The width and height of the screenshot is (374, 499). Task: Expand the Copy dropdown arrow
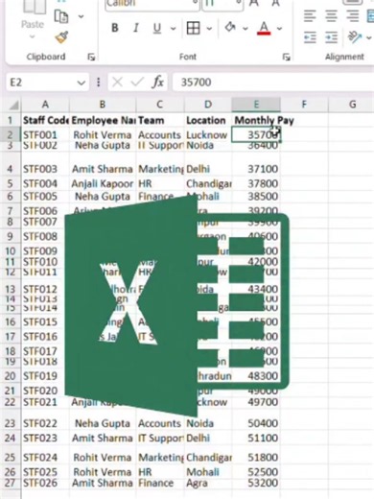(x=81, y=16)
